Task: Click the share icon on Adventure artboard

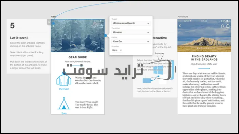Action: pyautogui.click(x=228, y=26)
